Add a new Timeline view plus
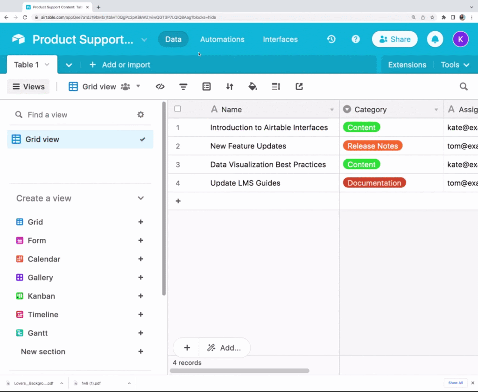Image resolution: width=478 pixels, height=392 pixels. point(141,315)
